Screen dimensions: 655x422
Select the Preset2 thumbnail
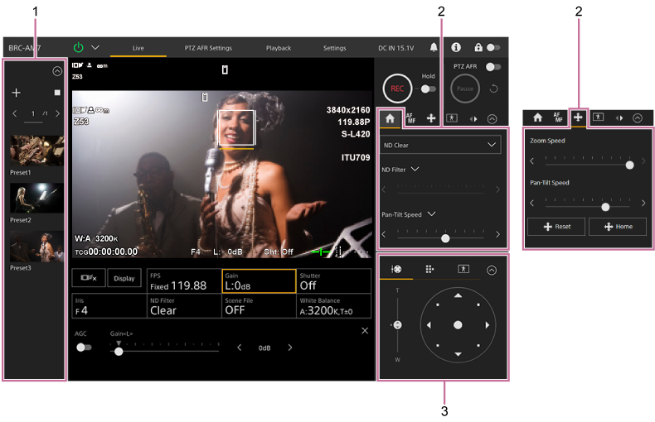36,199
